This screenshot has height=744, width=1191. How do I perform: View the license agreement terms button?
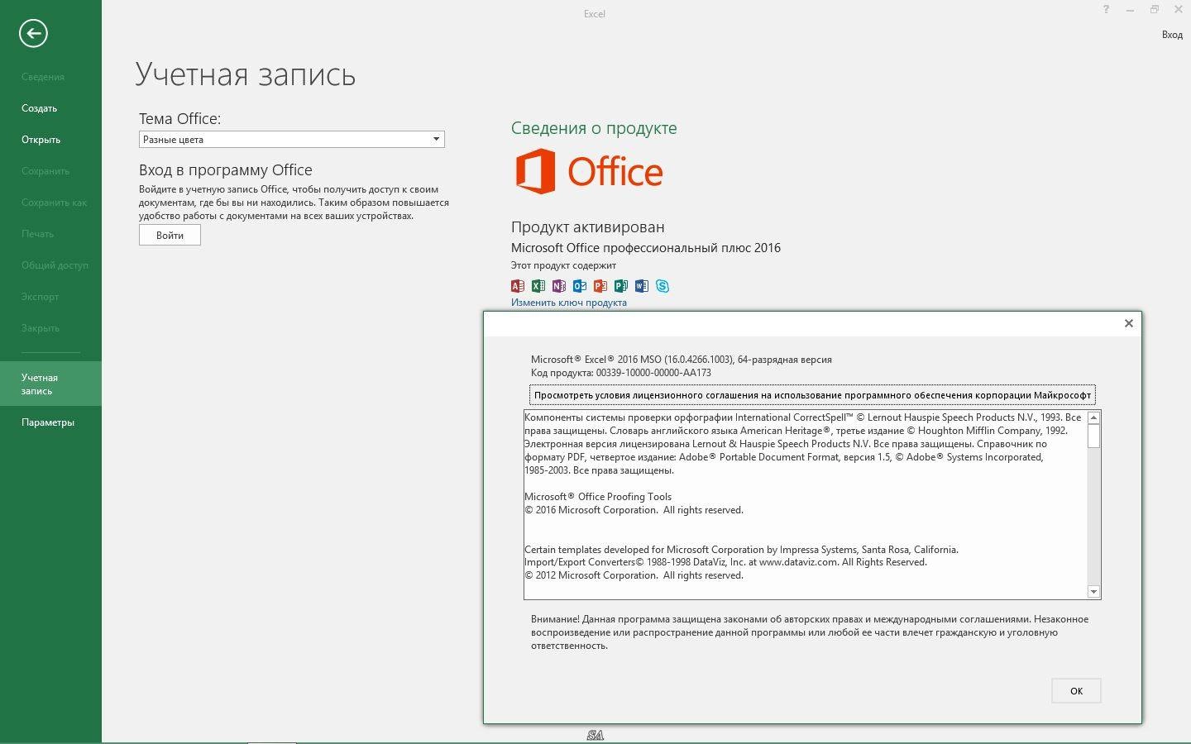pos(812,394)
